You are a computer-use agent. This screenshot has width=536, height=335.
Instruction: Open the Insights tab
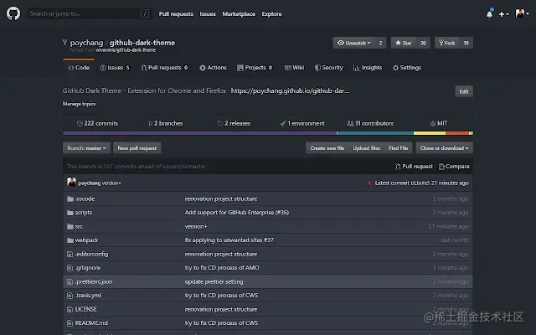pos(368,68)
